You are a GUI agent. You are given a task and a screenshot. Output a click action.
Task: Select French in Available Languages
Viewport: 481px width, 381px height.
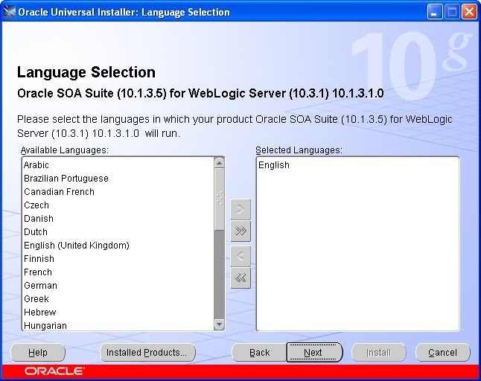coord(118,272)
